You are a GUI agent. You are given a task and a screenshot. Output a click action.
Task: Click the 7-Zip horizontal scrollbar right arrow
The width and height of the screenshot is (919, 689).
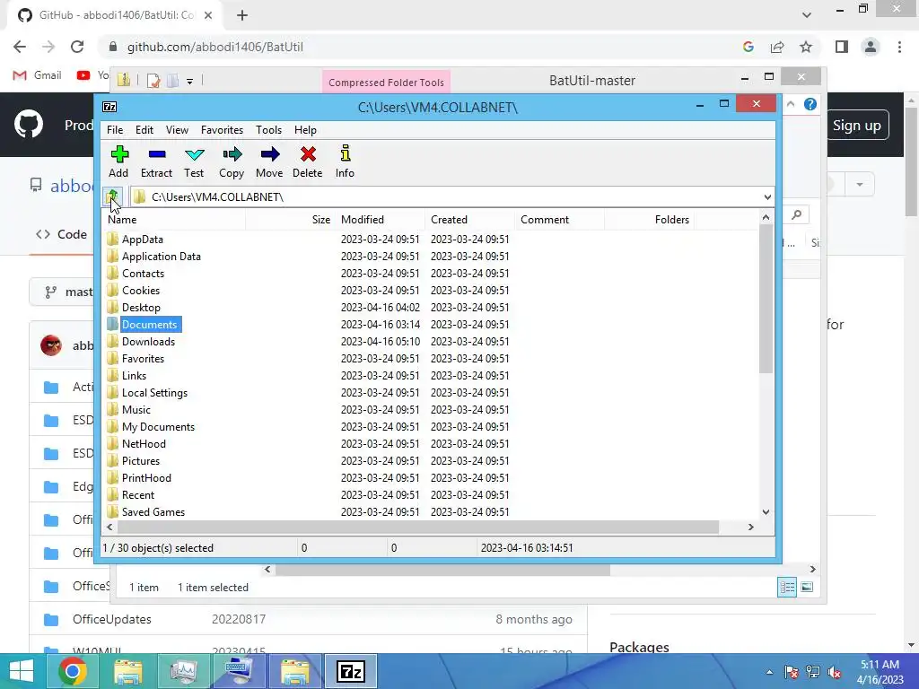point(751,528)
